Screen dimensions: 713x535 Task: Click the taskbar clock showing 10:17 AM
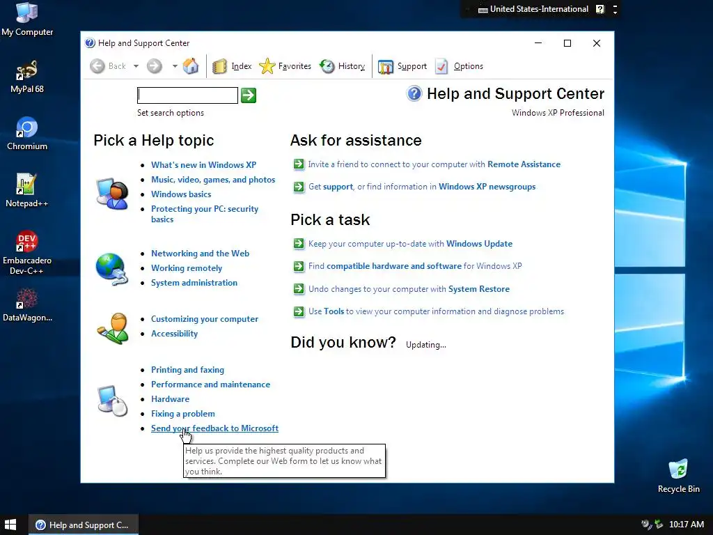pos(687,525)
